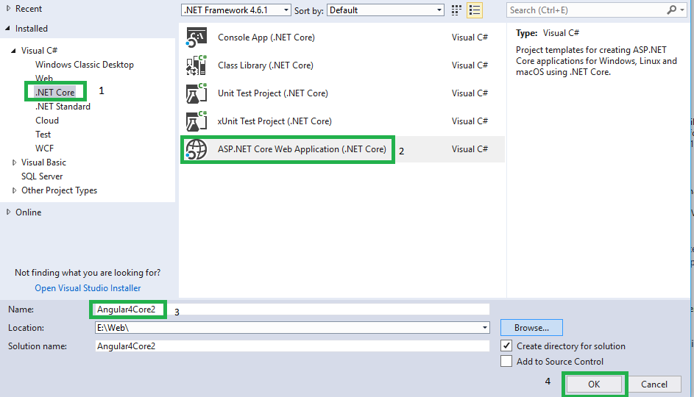Image resolution: width=694 pixels, height=397 pixels.
Task: Open search options arrow beside magnifier
Action: [682, 10]
